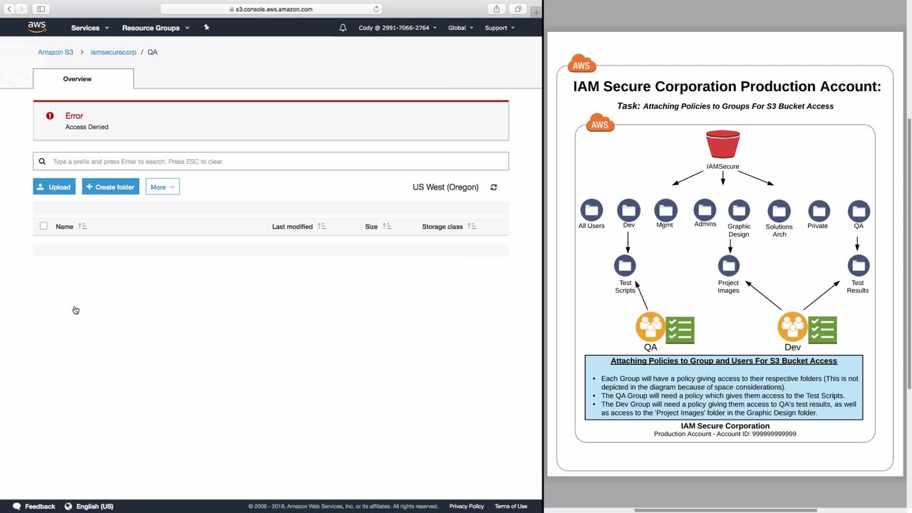Click the Storage class column header text
Image resolution: width=912 pixels, height=513 pixels.
442,227
